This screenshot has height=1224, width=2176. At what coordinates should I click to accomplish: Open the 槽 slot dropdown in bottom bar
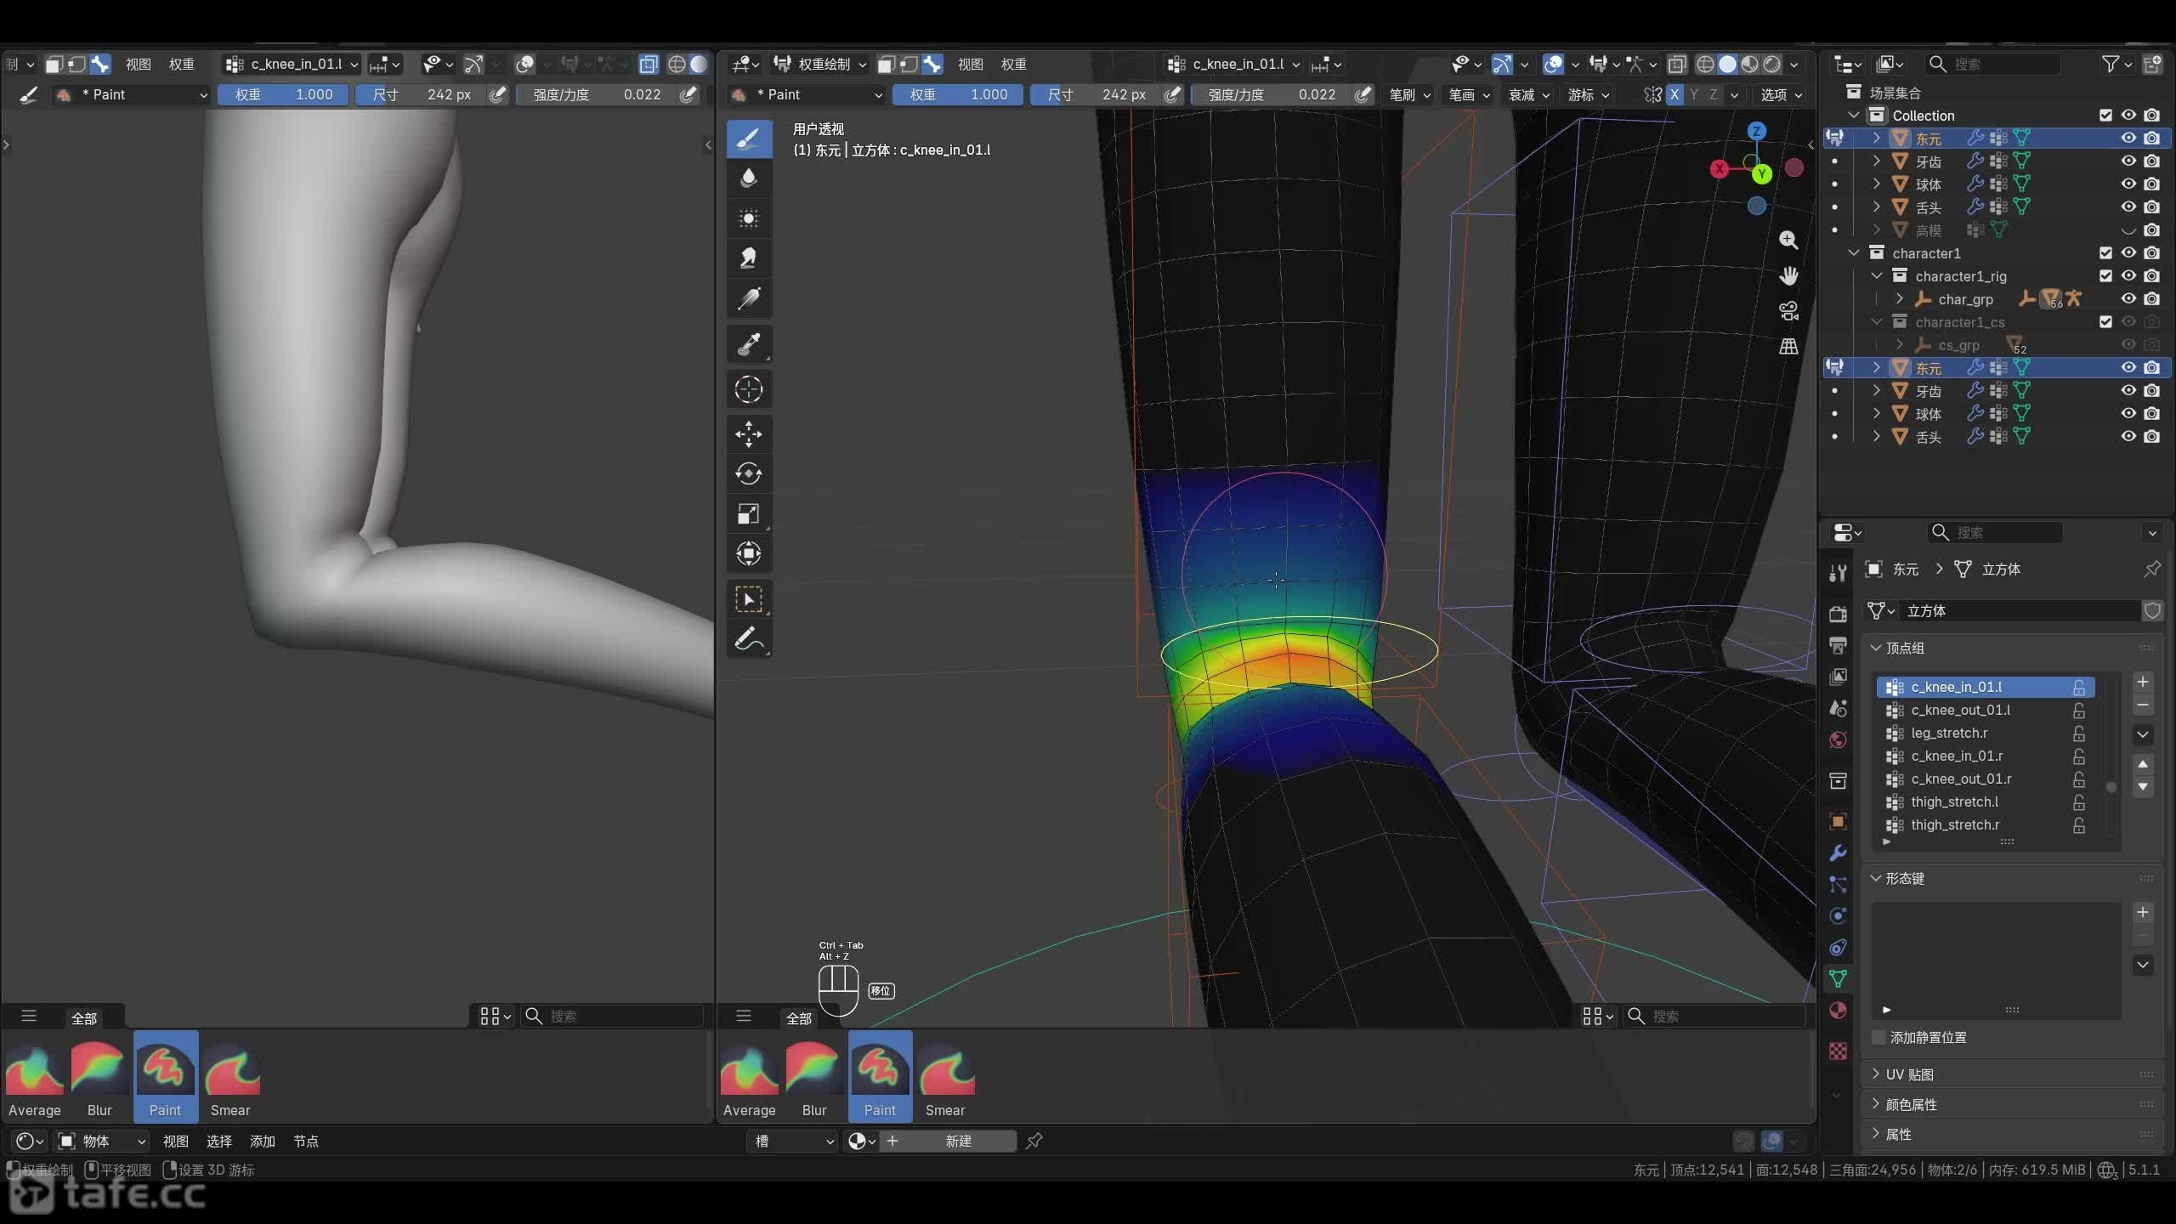pos(794,1141)
